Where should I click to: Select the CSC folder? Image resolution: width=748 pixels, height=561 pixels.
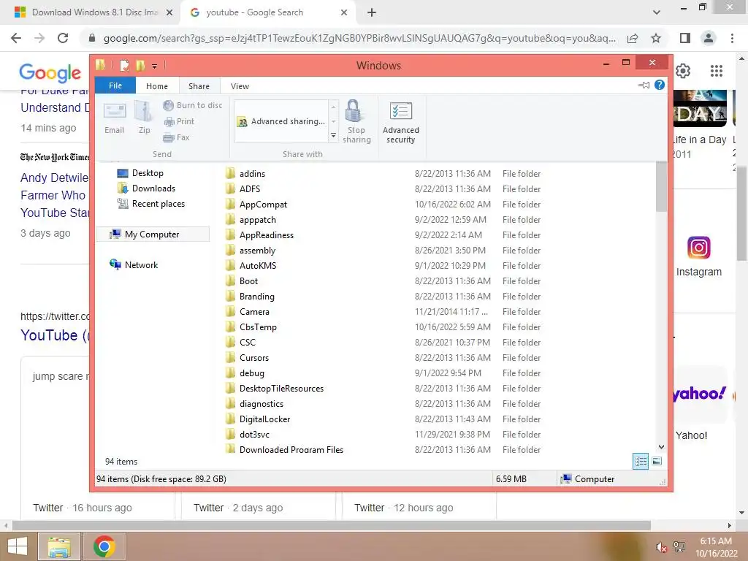tap(247, 343)
